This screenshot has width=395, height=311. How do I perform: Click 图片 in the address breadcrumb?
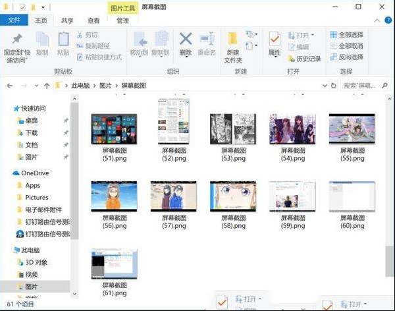tap(105, 86)
